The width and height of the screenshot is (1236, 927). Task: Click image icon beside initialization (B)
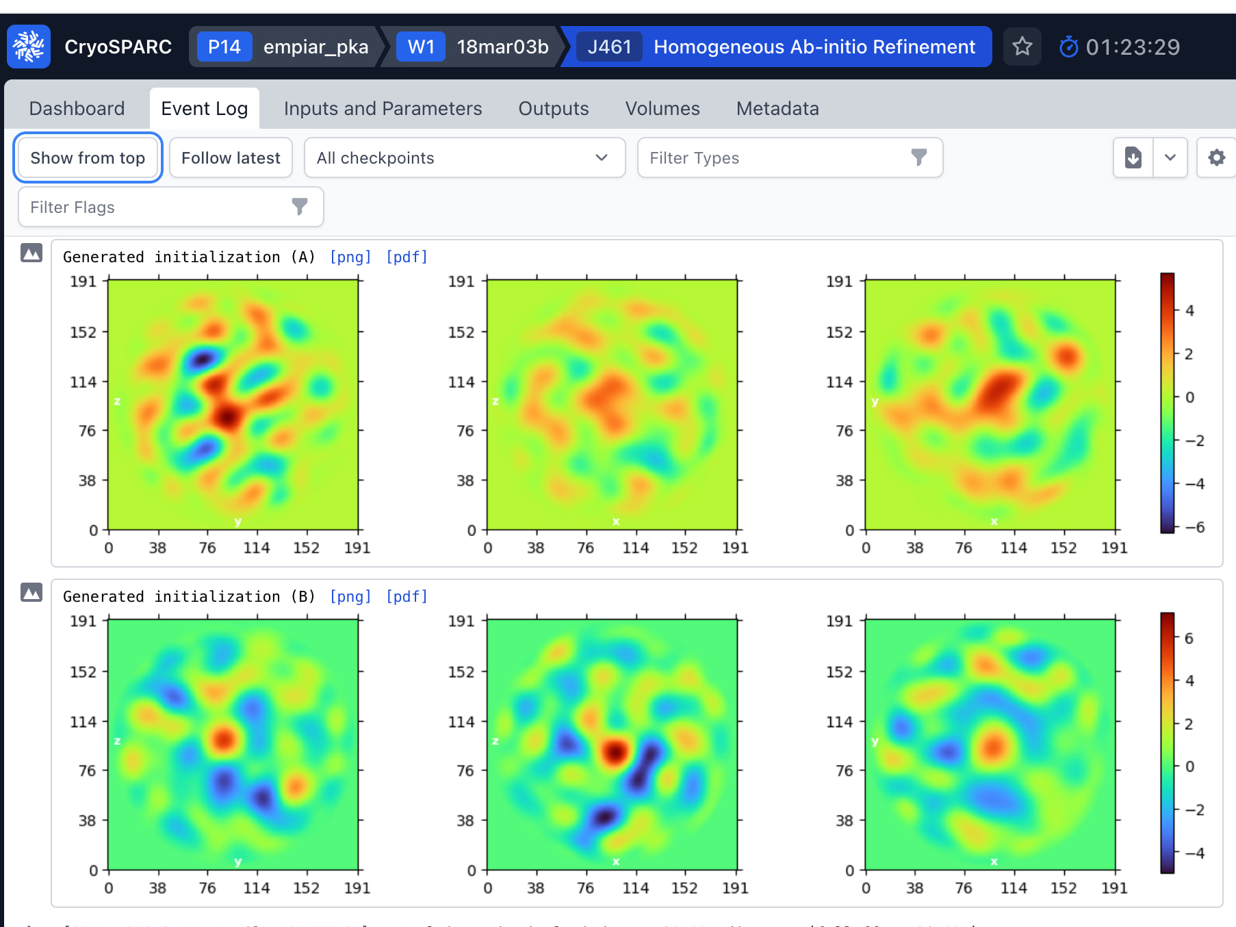click(31, 592)
